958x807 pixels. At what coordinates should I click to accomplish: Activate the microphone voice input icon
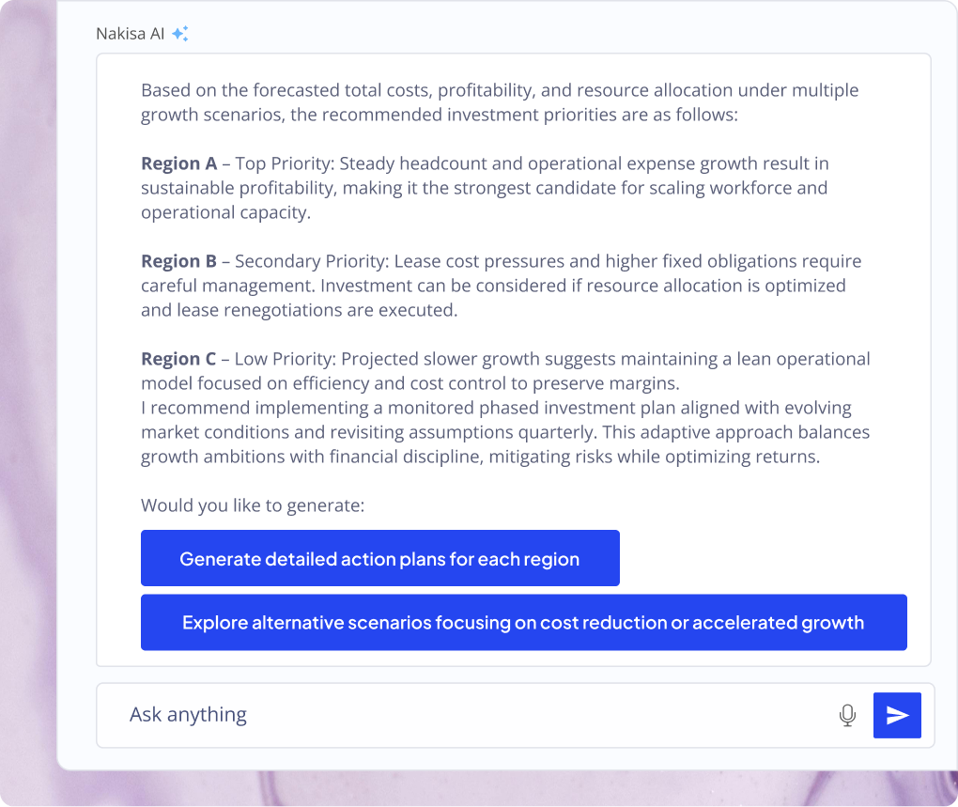847,716
